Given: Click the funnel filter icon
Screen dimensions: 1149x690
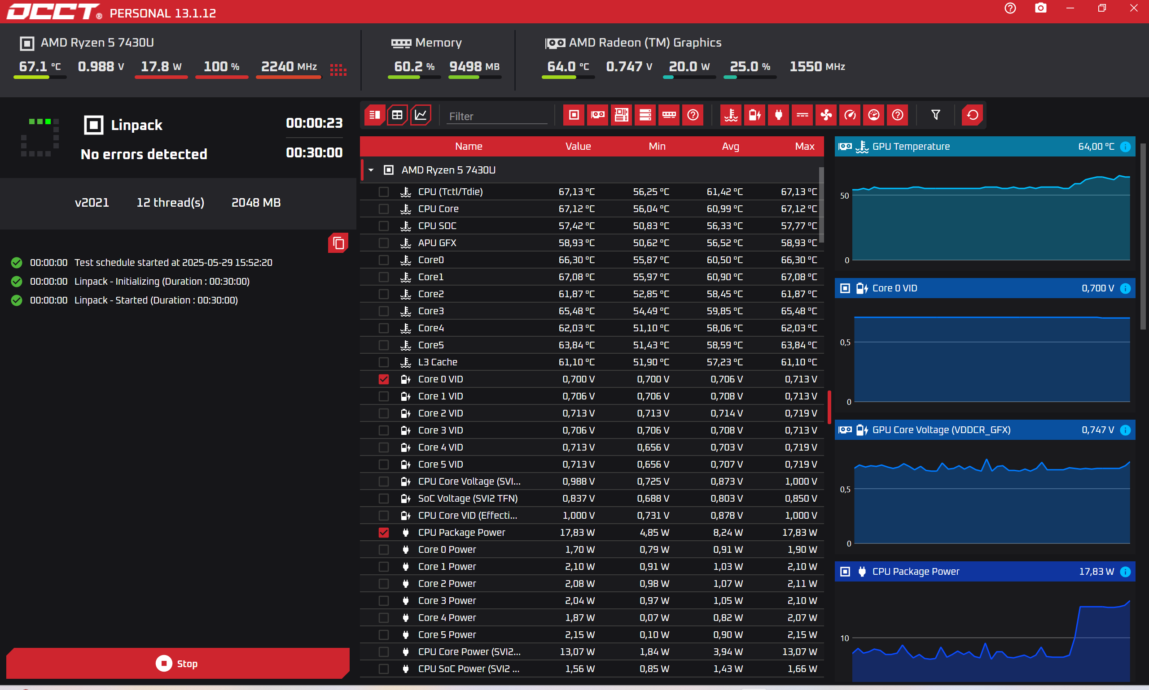Looking at the screenshot, I should pos(935,115).
